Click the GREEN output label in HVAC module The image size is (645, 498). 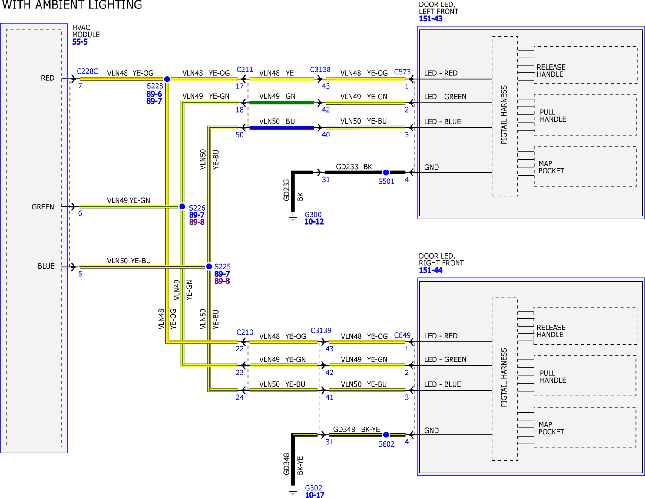[43, 207]
